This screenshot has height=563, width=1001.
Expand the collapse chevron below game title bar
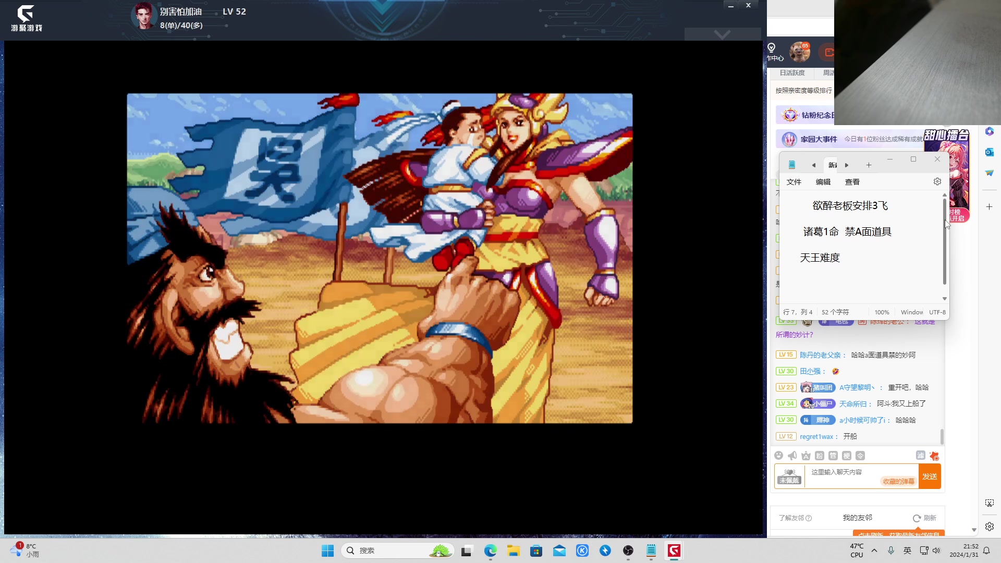pos(723,34)
